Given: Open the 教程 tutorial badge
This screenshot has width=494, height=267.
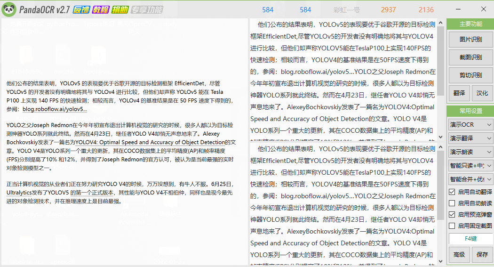Looking at the screenshot, I should coord(101,10).
